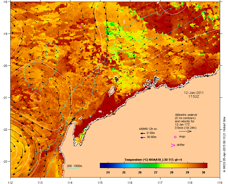
Task: Click the magenta Argo circle in the legend
Action: 175,137
